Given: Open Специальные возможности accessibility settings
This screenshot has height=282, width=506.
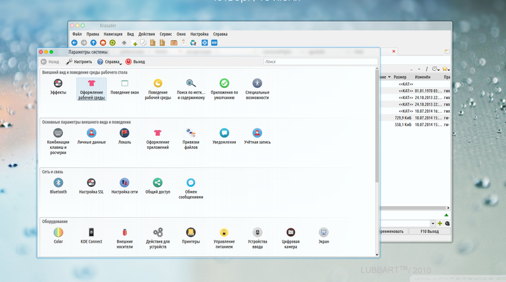Looking at the screenshot, I should click(x=257, y=89).
